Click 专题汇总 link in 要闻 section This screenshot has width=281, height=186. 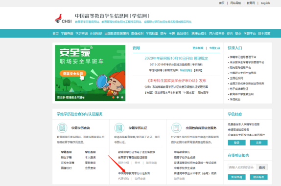[214, 48]
